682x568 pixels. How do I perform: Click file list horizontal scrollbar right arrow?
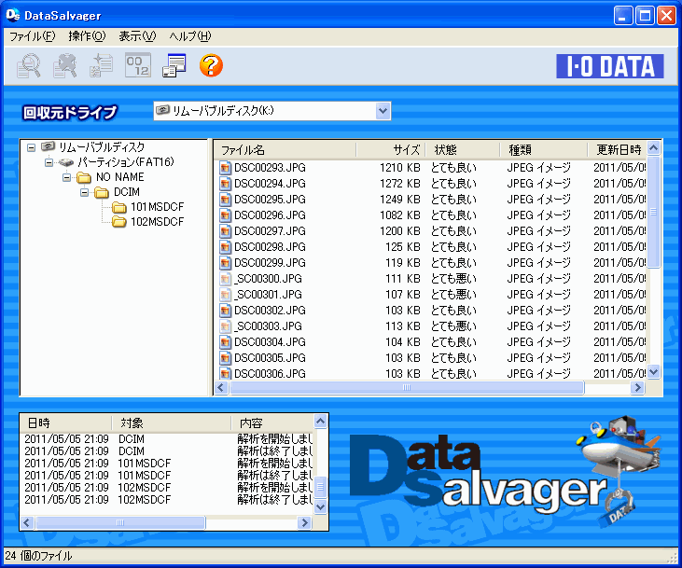pos(637,387)
